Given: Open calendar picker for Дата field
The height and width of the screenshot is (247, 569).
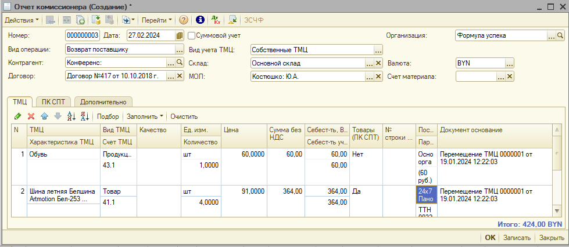Looking at the screenshot, I should (180, 35).
